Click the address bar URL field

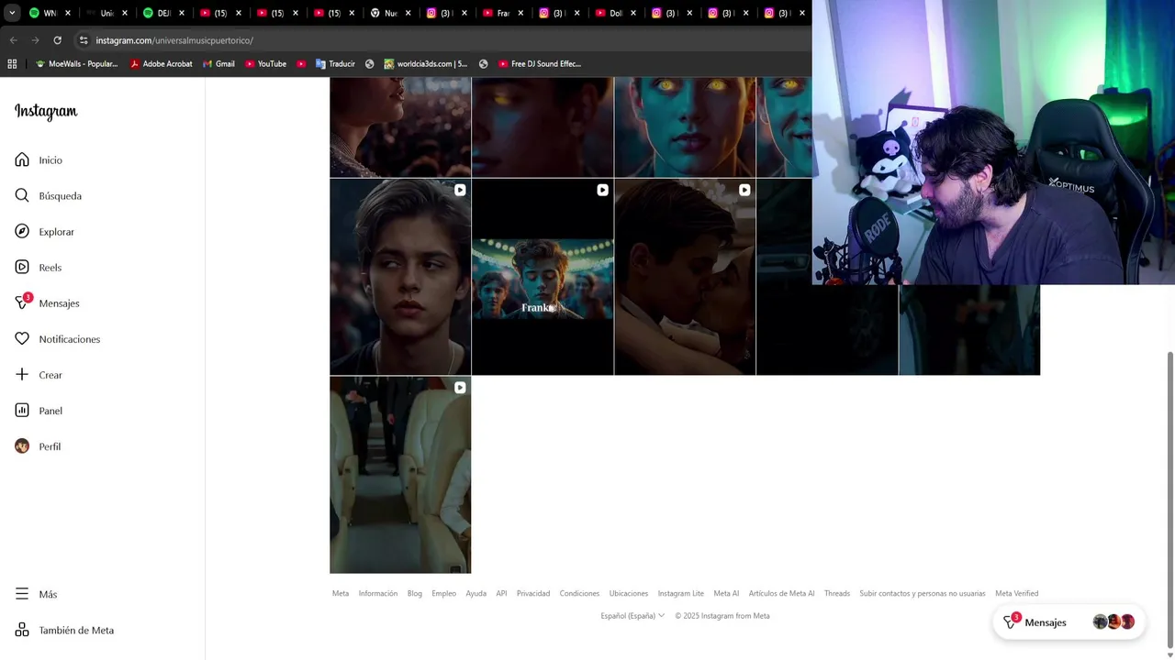441,40
